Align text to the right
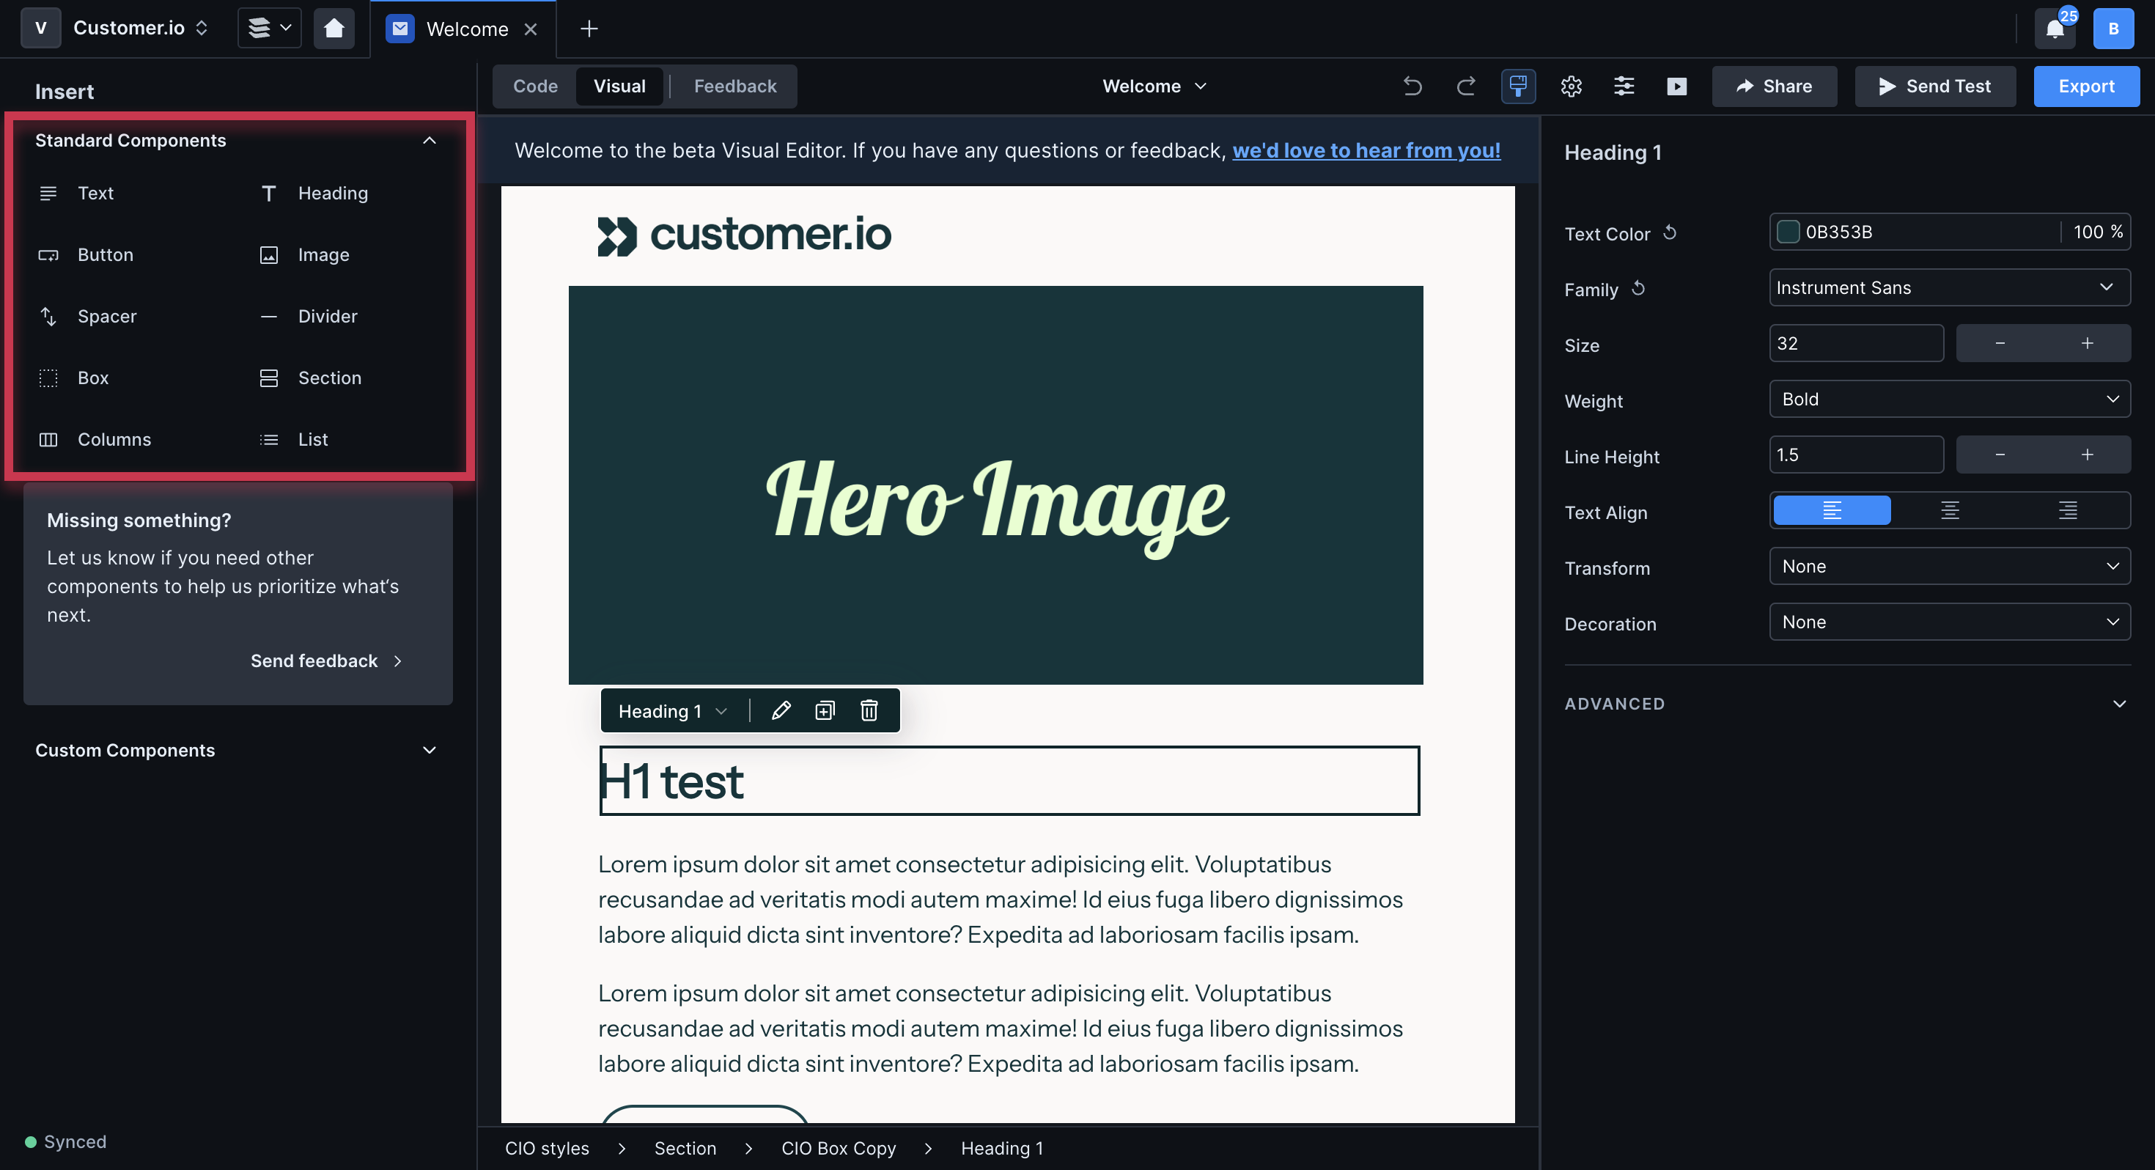The width and height of the screenshot is (2155, 1170). click(2067, 510)
